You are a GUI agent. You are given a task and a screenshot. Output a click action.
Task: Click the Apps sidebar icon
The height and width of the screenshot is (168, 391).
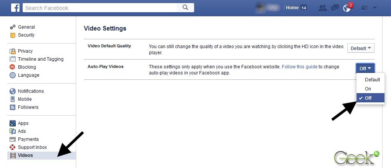(x=13, y=123)
